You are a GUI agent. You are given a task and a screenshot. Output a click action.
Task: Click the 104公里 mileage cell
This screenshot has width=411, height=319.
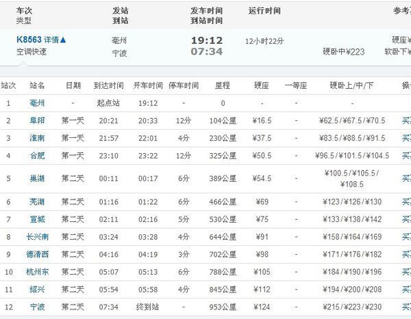point(223,120)
